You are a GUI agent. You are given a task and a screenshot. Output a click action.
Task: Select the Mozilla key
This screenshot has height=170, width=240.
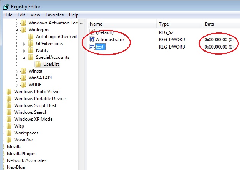[14, 147]
